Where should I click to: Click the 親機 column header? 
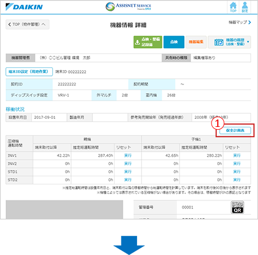87,140
